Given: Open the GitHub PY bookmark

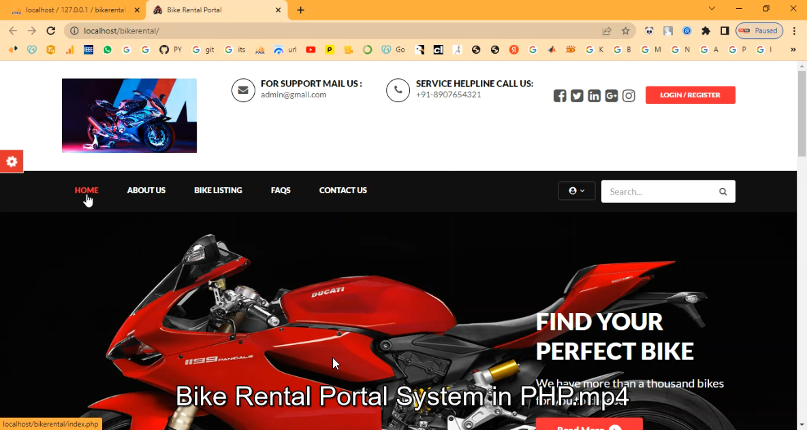Looking at the screenshot, I should tap(170, 50).
